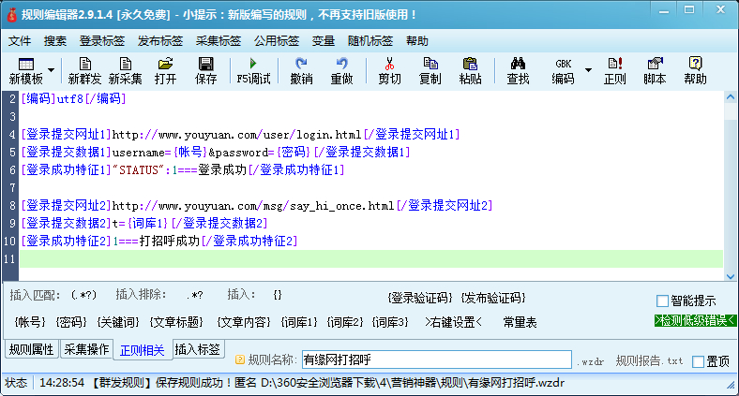Open the 发布标签 menu
Screen dimensions: 739x396
click(160, 41)
